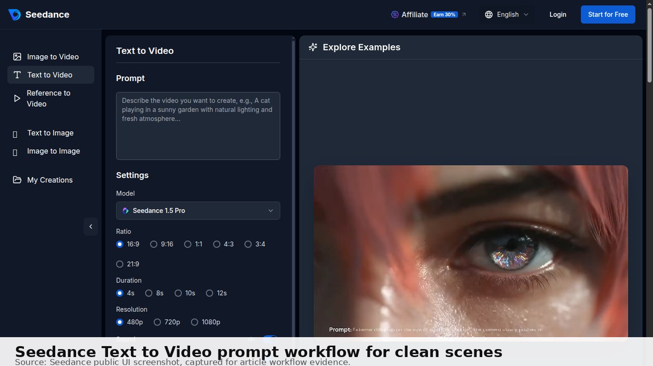Click the Text to Video T icon

[x=17, y=75]
